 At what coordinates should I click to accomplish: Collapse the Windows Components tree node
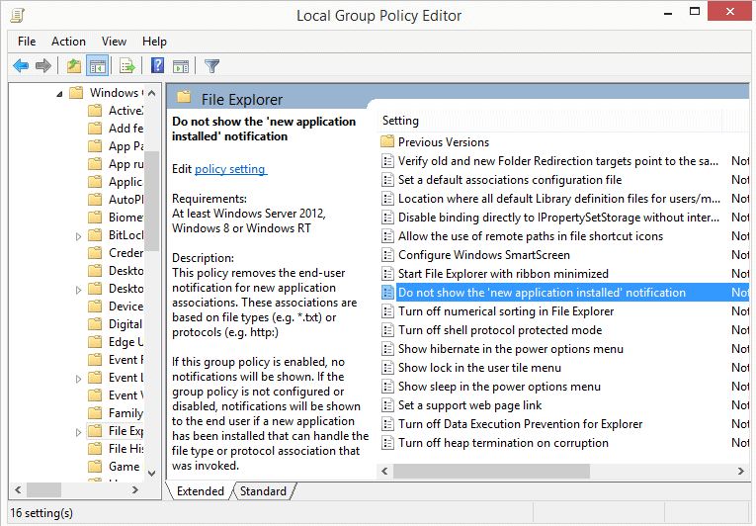point(61,94)
